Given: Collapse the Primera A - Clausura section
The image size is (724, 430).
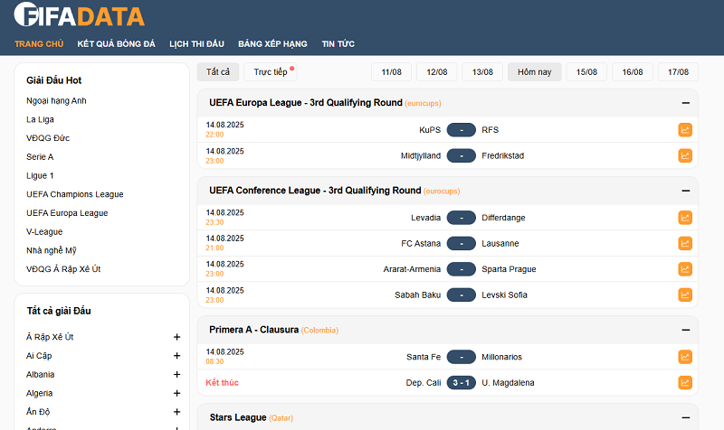Looking at the screenshot, I should 686,330.
